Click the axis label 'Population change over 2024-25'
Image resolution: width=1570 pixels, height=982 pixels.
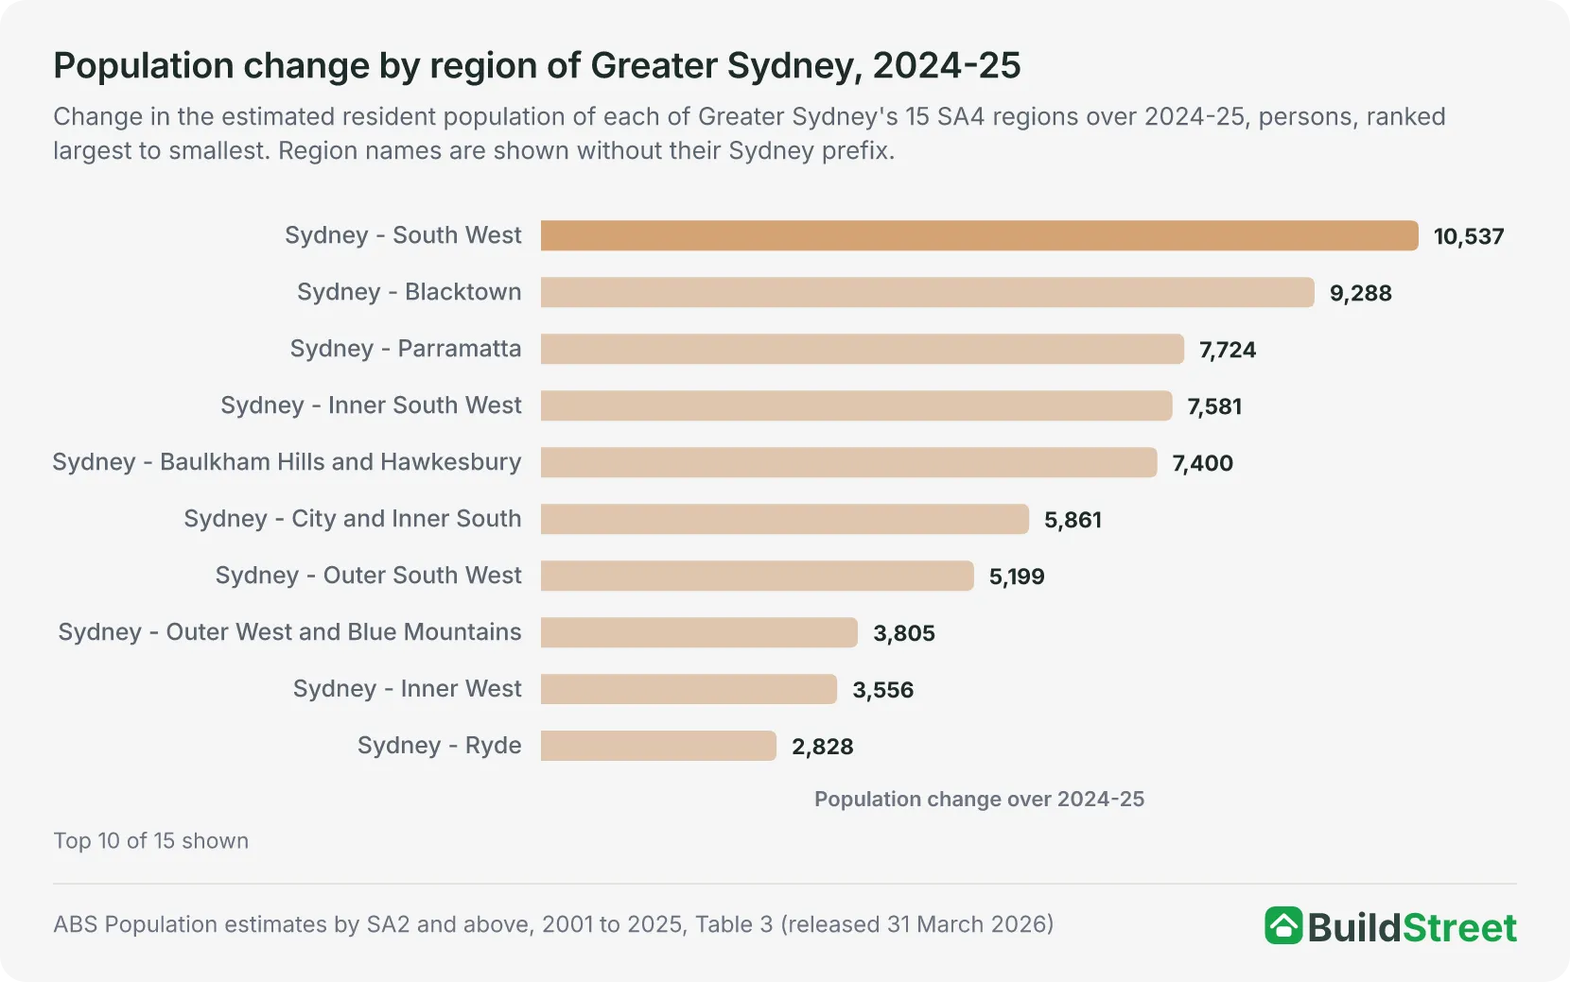[x=980, y=800]
